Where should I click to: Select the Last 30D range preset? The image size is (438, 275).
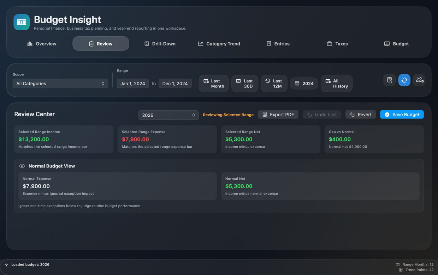coord(245,84)
